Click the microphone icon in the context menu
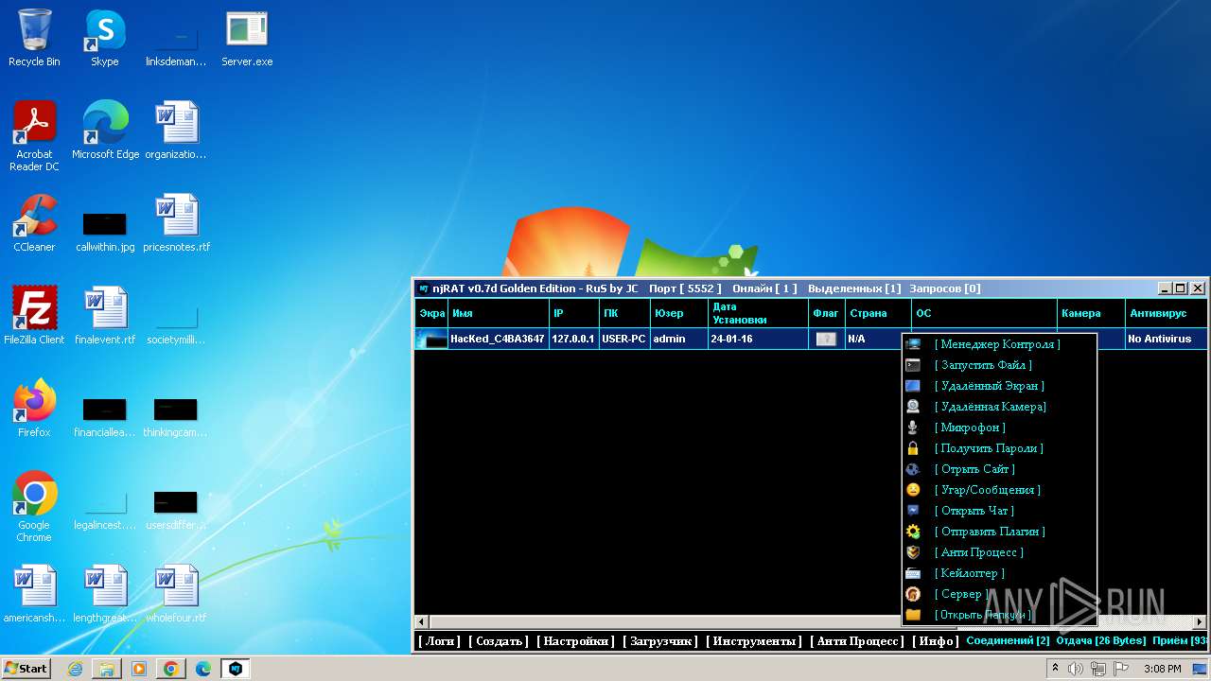Screen dimensions: 1211x681 [913, 428]
